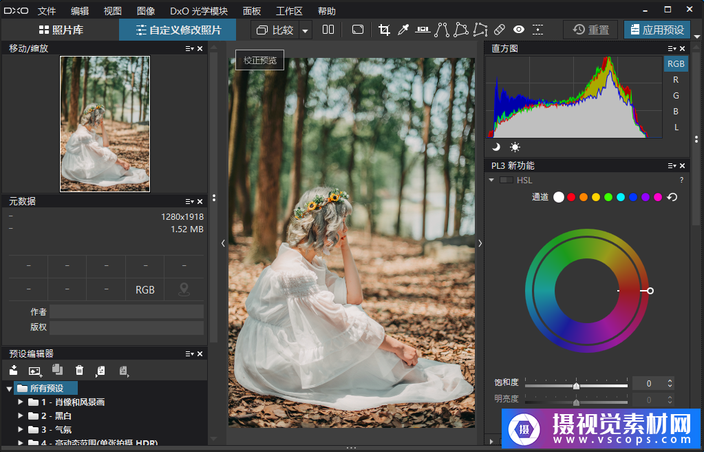
Task: Open the 文件 menu
Action: pos(47,11)
